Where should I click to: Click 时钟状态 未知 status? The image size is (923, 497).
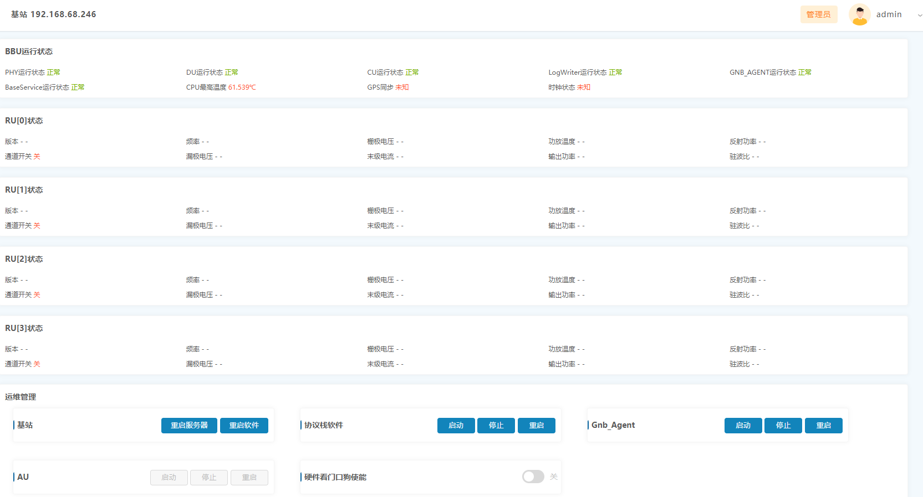[569, 87]
